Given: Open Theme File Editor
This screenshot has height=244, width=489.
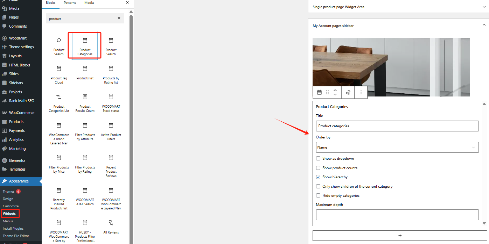Looking at the screenshot, I should tap(16, 236).
